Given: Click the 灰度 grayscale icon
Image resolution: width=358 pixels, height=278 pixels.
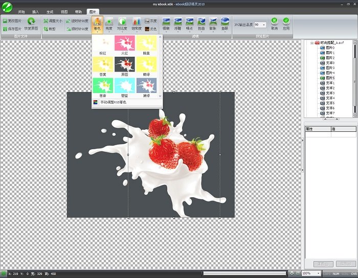Looking at the screenshot, I should coord(151,21).
